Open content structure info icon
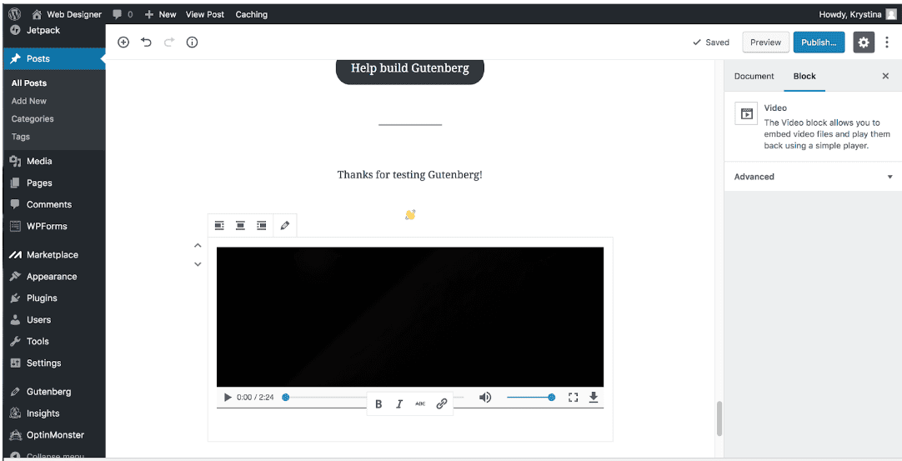The image size is (902, 461). pos(192,43)
